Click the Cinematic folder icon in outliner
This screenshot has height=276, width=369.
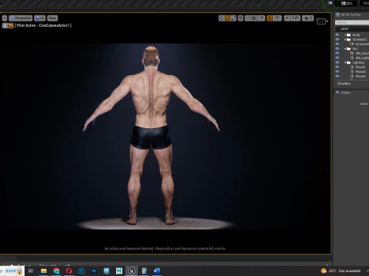[x=349, y=39]
